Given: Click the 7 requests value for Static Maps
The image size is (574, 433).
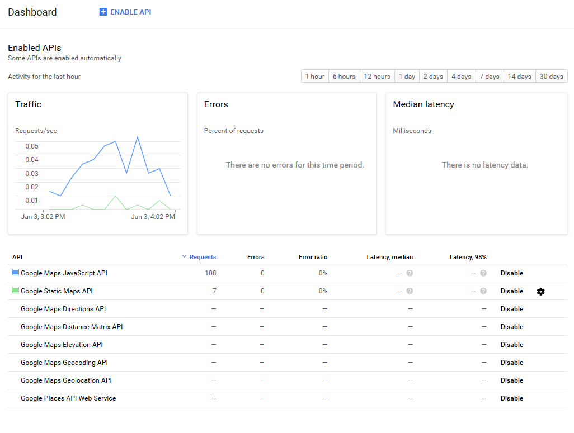Looking at the screenshot, I should (214, 291).
